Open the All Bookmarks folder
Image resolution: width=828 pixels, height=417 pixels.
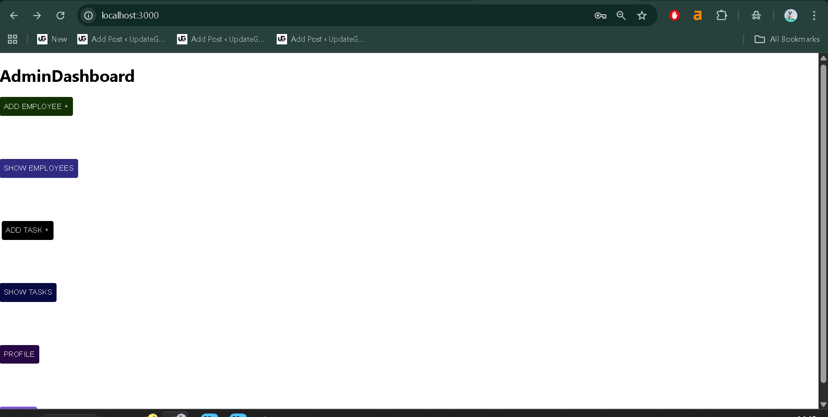[787, 39]
